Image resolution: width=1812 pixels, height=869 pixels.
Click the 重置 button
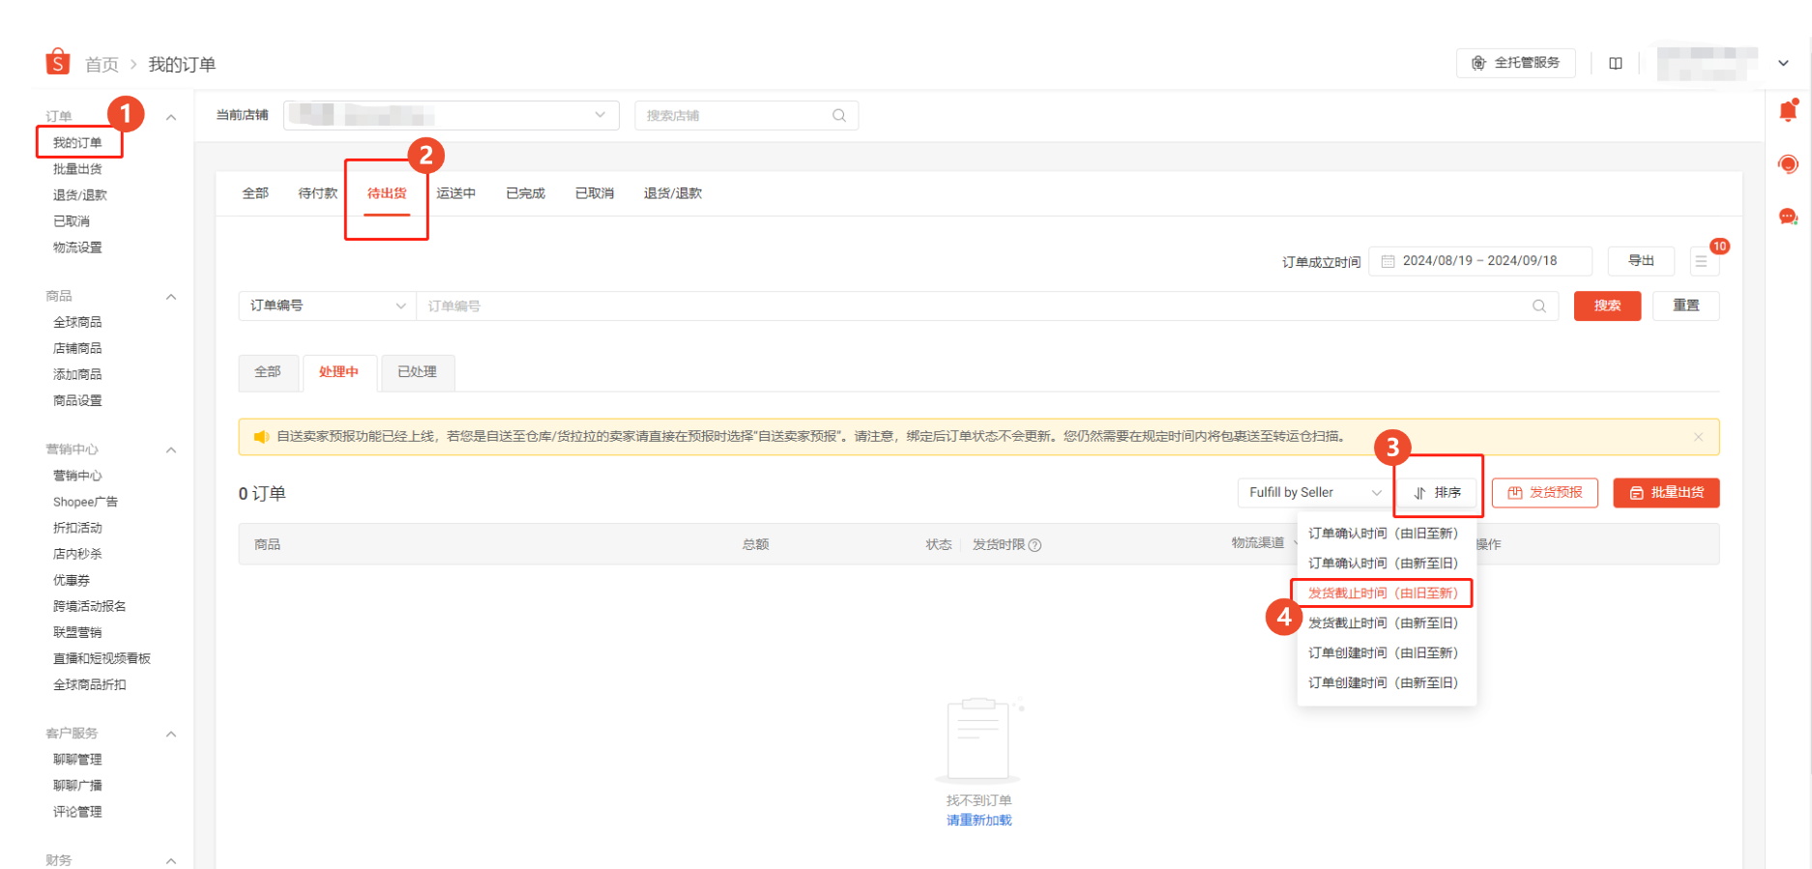point(1685,305)
